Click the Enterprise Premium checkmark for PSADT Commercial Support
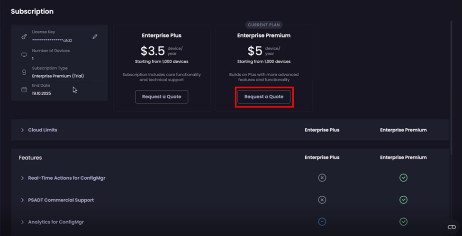Screen dimensions: 462x236 pos(403,200)
